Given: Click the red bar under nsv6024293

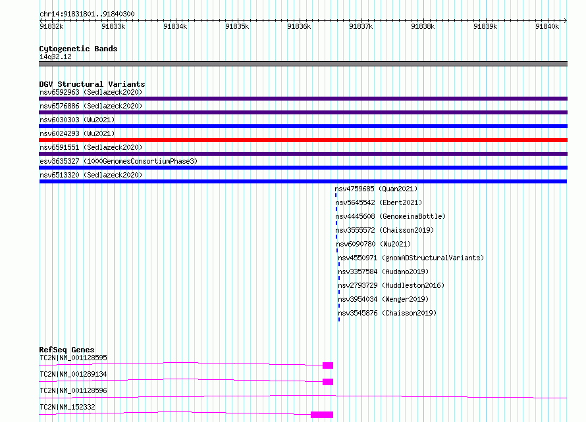Looking at the screenshot, I should tap(303, 140).
